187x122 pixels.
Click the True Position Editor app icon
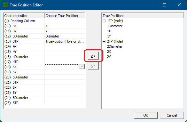click(x=5, y=5)
